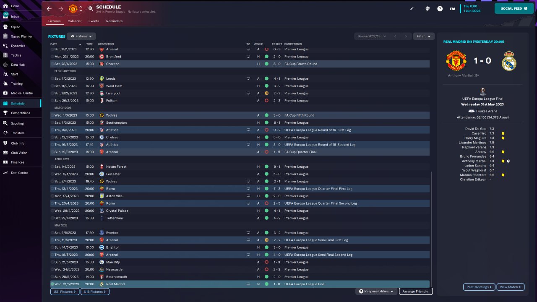The height and width of the screenshot is (302, 537).
Task: Toggle the selection circle for the Charlton fixture
Action: [52, 64]
